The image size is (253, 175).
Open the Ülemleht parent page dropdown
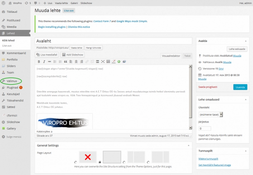click(211, 114)
